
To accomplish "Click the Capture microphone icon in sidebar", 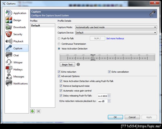I will point(9,48).
